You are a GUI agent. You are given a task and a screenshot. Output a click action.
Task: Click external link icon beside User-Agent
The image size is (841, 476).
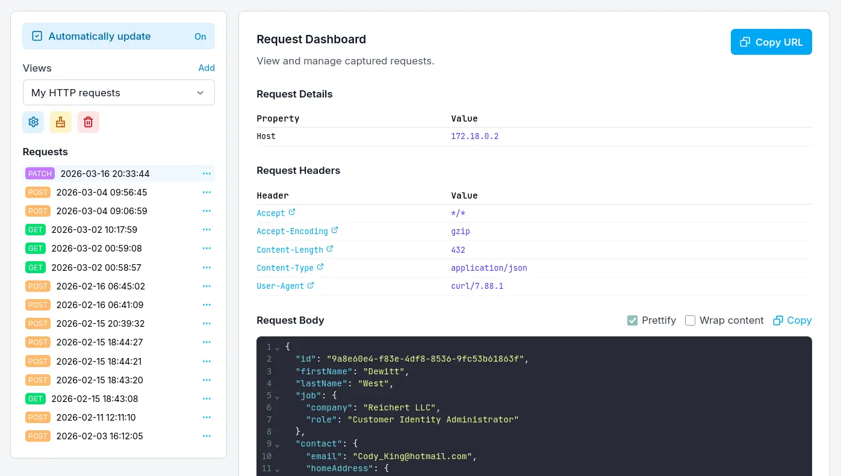[311, 286]
